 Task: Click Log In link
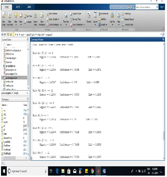tap(162, 7)
